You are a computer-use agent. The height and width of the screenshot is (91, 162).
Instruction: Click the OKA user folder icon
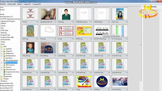[2, 47]
